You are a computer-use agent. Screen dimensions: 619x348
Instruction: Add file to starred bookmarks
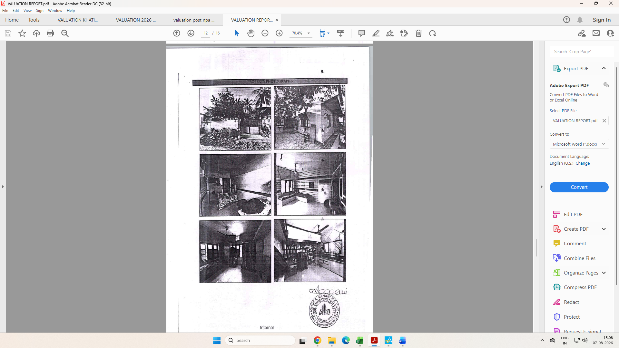(x=22, y=33)
